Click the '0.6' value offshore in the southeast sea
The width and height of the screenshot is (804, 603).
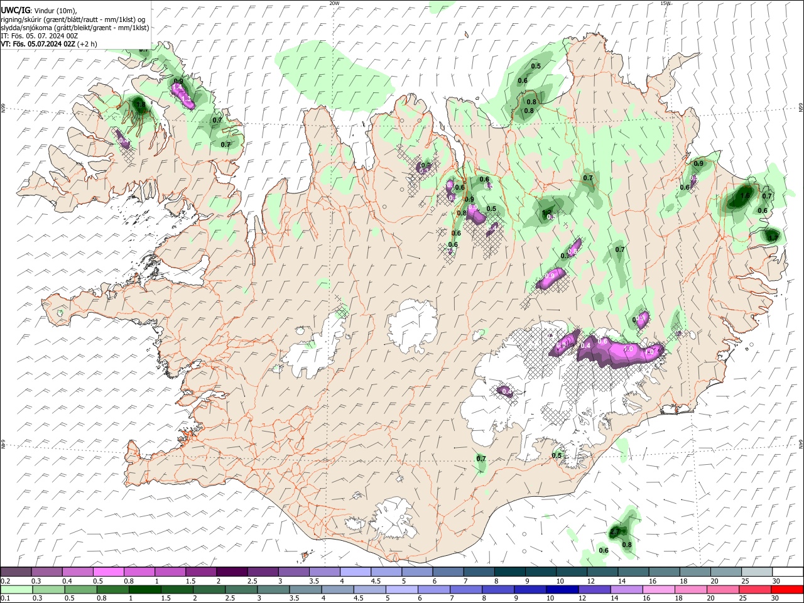(604, 550)
